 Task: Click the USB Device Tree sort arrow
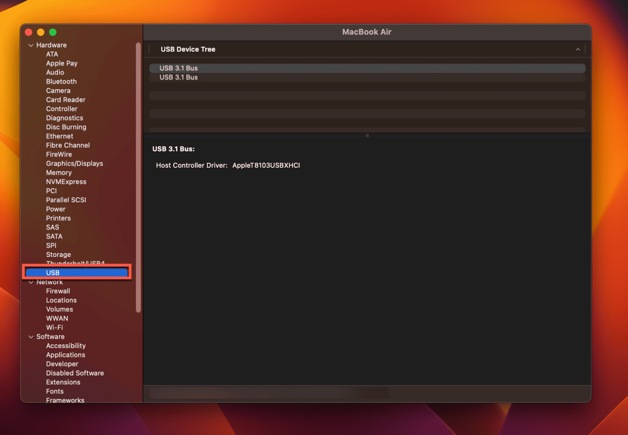click(x=578, y=50)
